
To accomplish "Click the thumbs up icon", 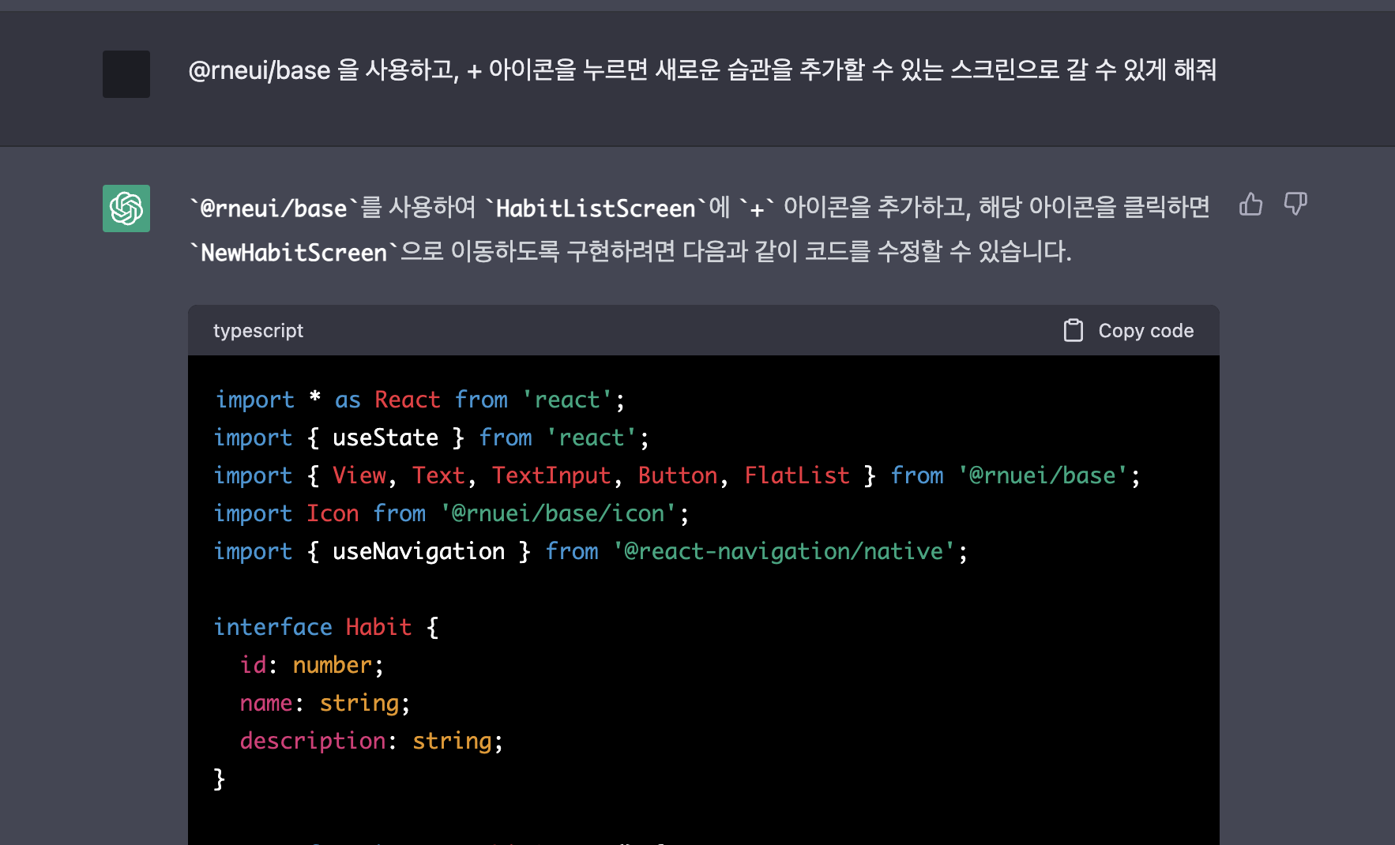I will click(x=1250, y=205).
